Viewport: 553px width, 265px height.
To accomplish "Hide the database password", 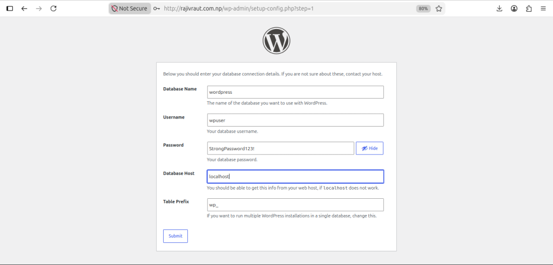I will 369,148.
